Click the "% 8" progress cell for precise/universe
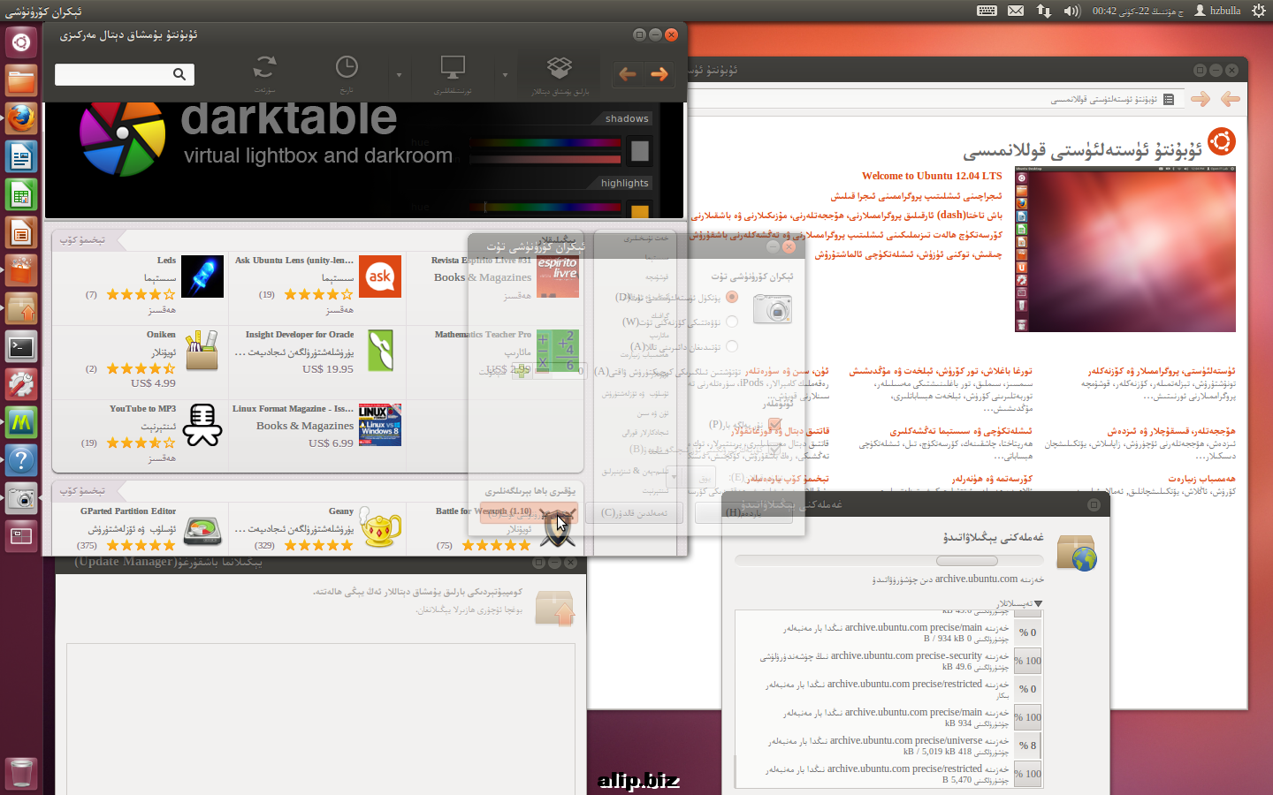Image resolution: width=1273 pixels, height=795 pixels. [x=1028, y=746]
